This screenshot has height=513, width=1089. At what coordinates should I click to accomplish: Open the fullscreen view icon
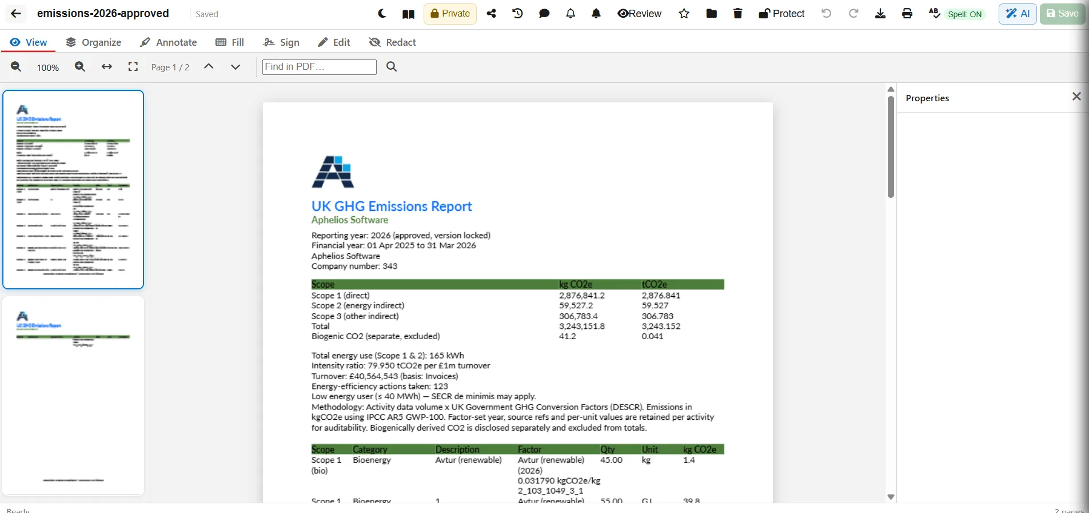[x=133, y=67]
